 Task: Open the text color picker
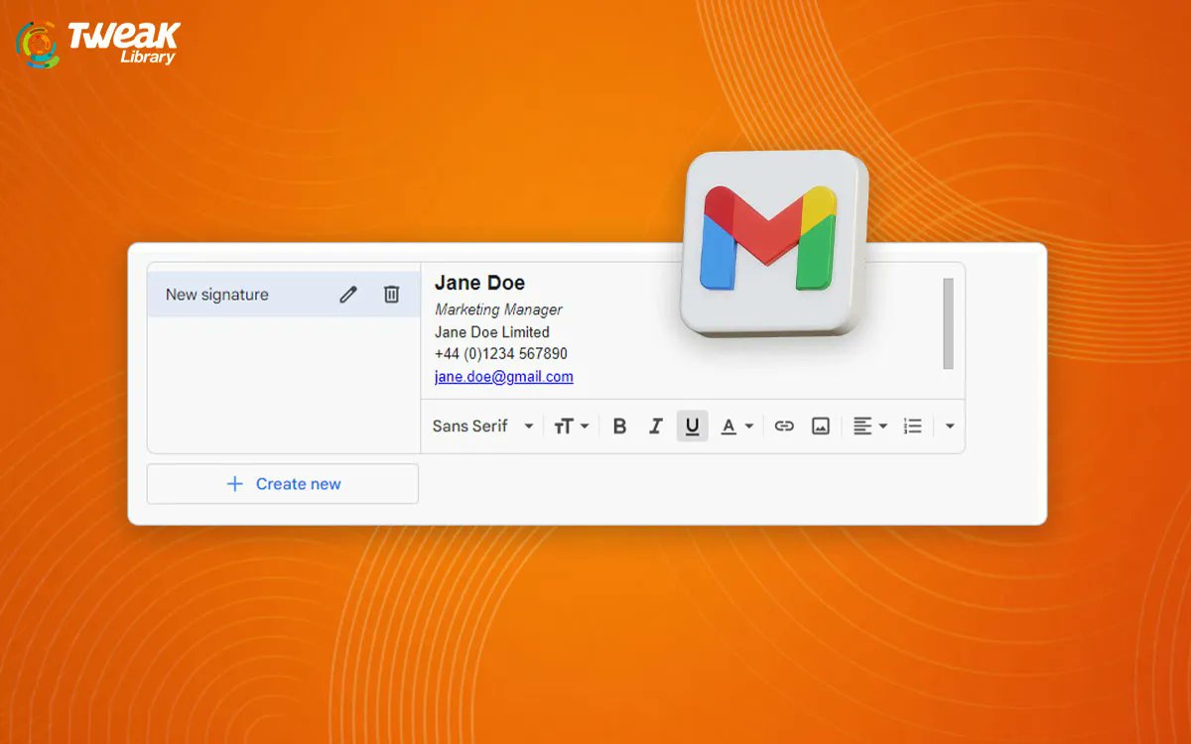[736, 426]
